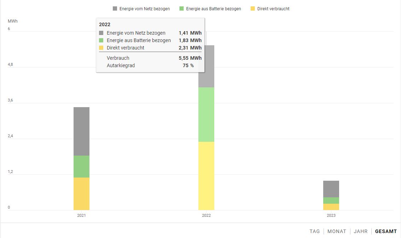Select the JAHR time range

361,231
